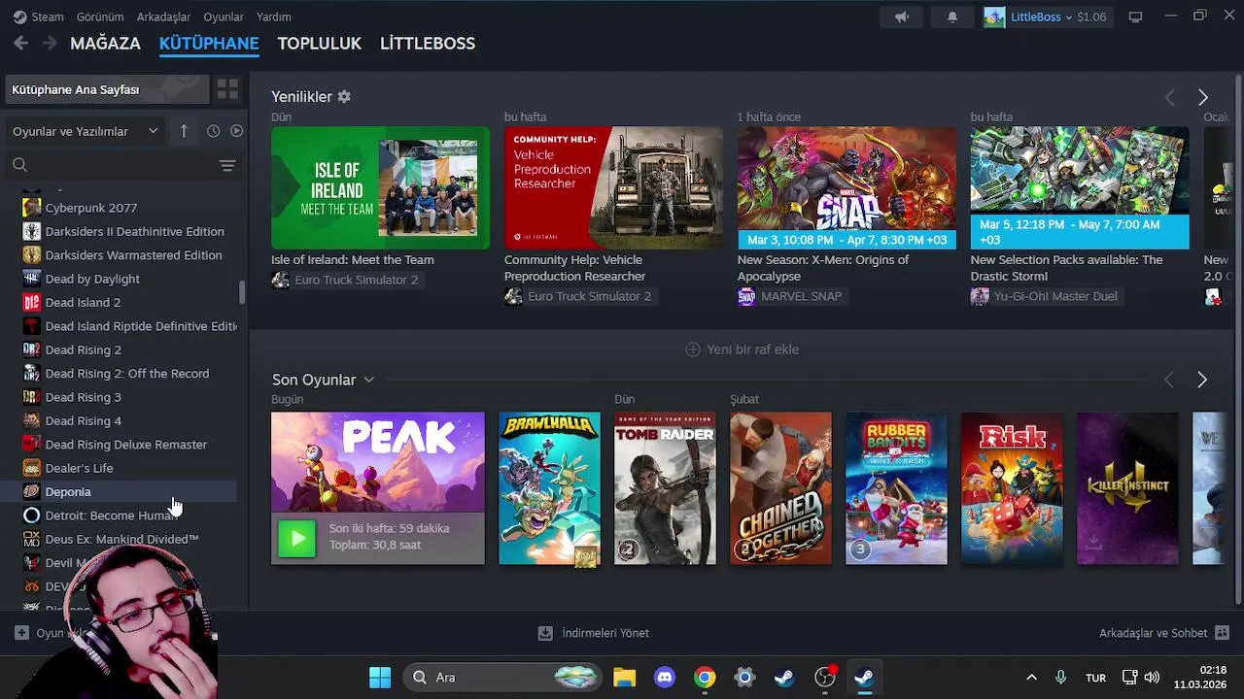Viewport: 1244px width, 699px height.
Task: Click the Dead Rising Deluxe Remaster icon
Action: [x=32, y=445]
